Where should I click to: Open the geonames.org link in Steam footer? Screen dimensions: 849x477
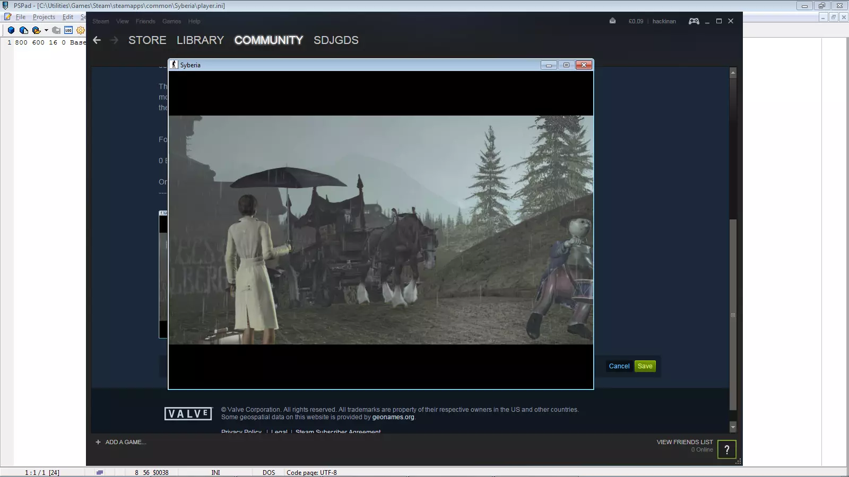coord(393,417)
